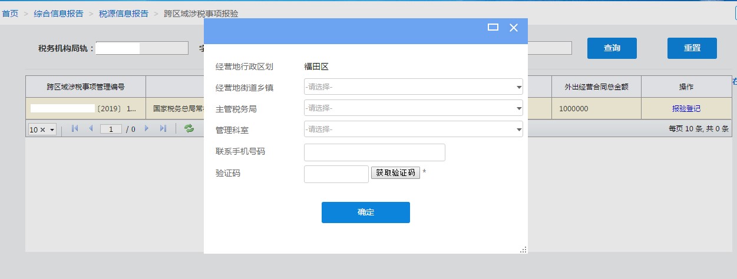Screen dimensions: 737x279
Task: Navigate to 首页 breadcrumb
Action: tap(10, 13)
